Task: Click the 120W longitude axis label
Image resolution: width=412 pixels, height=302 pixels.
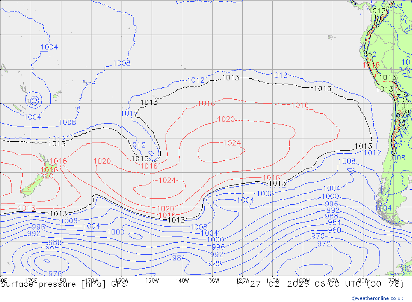Action: click(243, 281)
